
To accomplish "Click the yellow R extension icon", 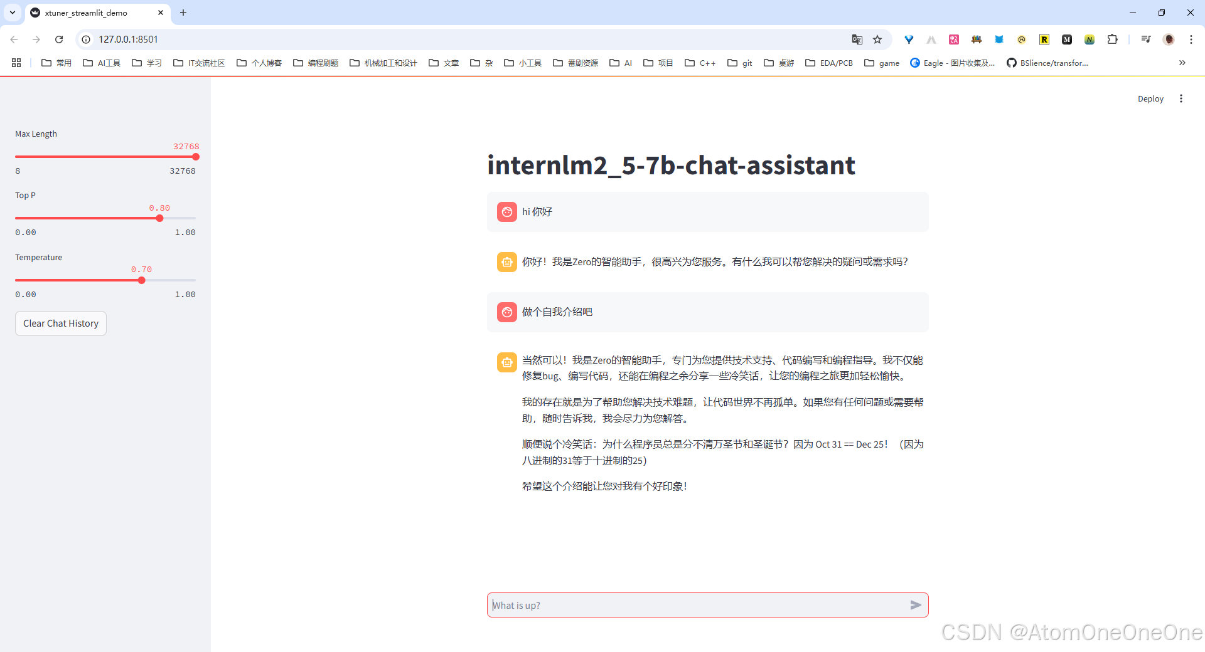I will 1044,39.
